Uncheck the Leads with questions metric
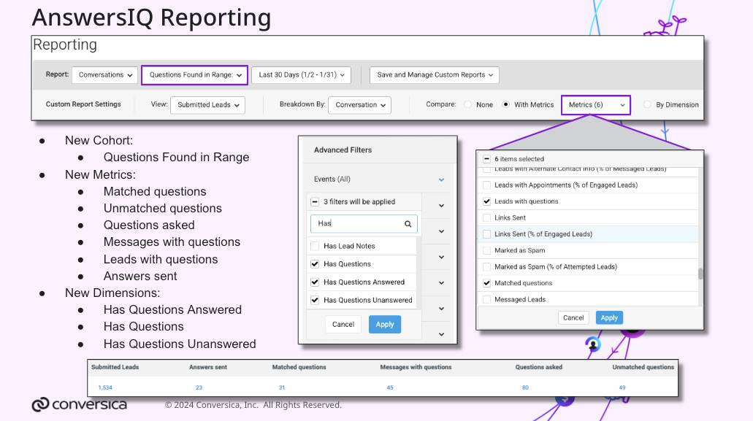 coord(486,201)
